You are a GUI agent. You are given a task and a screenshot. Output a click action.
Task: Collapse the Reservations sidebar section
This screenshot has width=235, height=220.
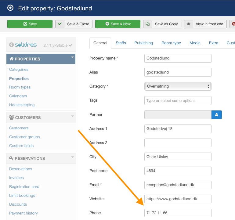(x=73, y=157)
